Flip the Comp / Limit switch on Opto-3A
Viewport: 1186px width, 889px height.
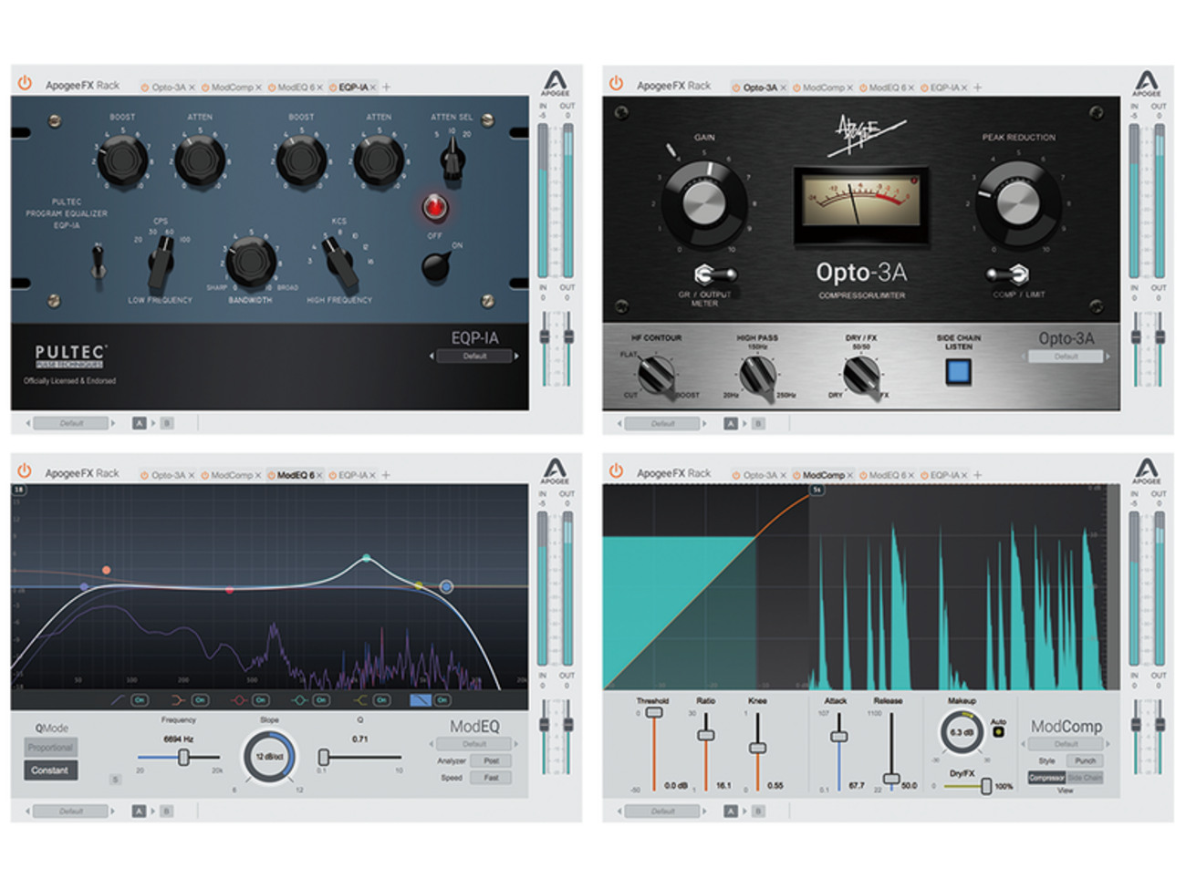[x=1008, y=274]
